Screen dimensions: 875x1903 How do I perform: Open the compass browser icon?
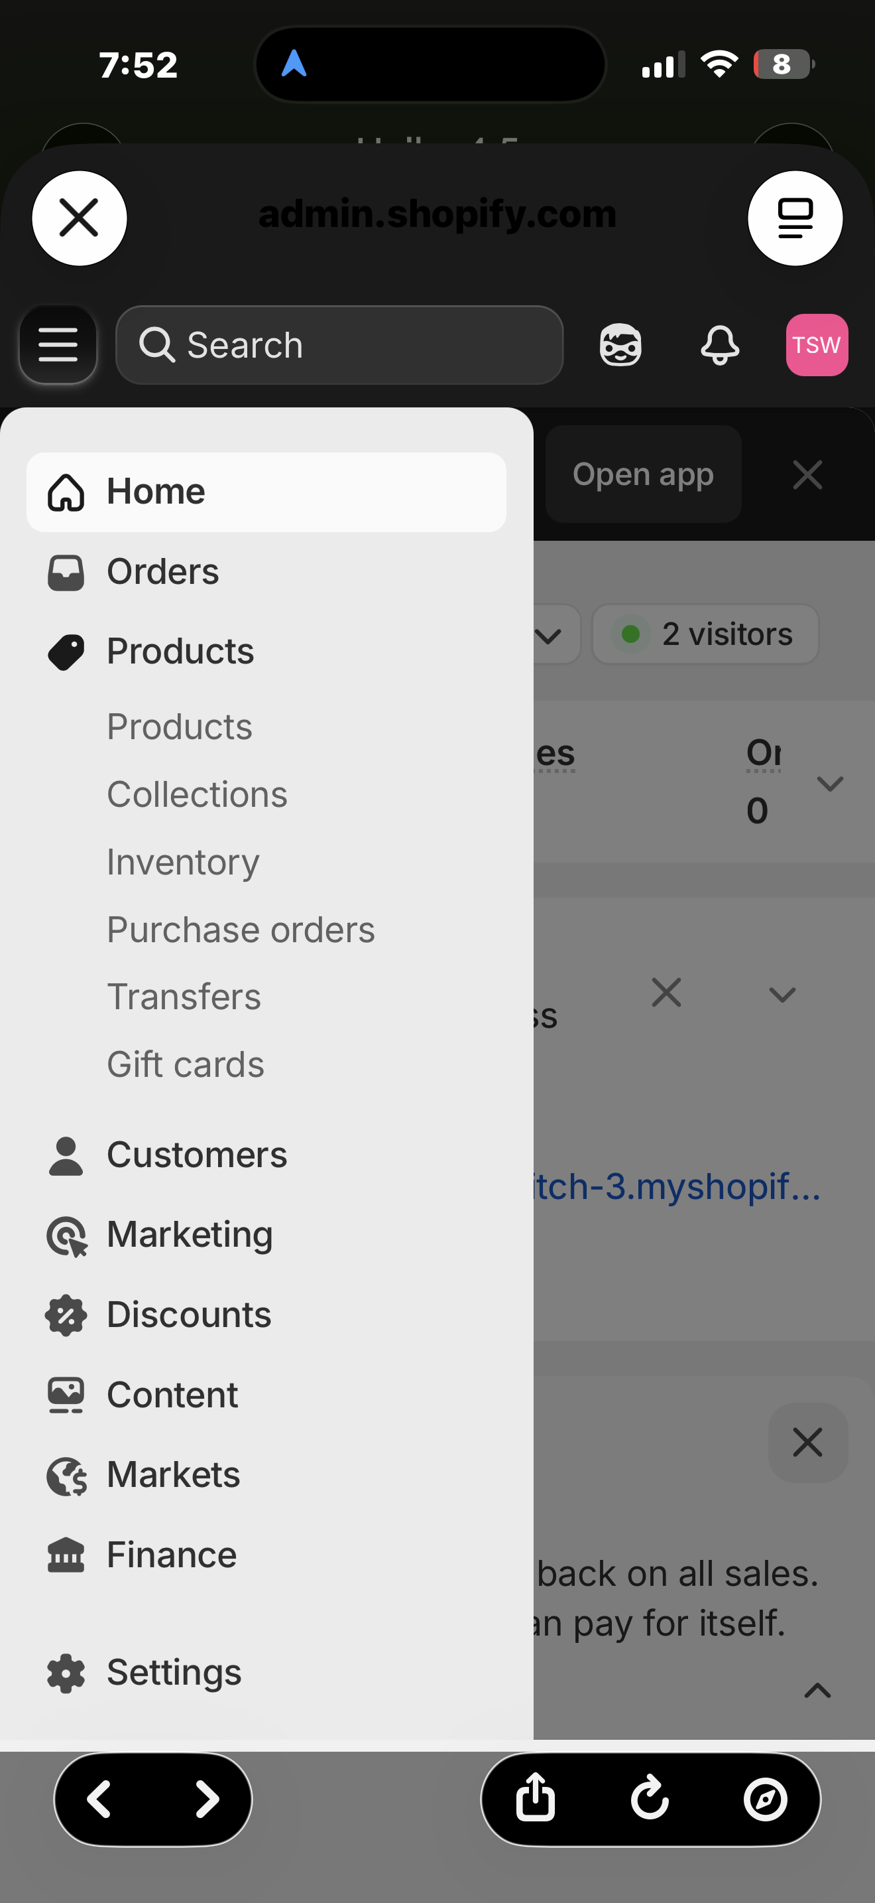(x=765, y=1799)
